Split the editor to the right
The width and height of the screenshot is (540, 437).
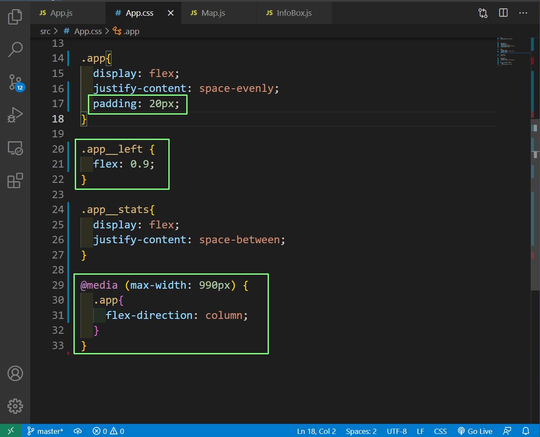pyautogui.click(x=503, y=13)
